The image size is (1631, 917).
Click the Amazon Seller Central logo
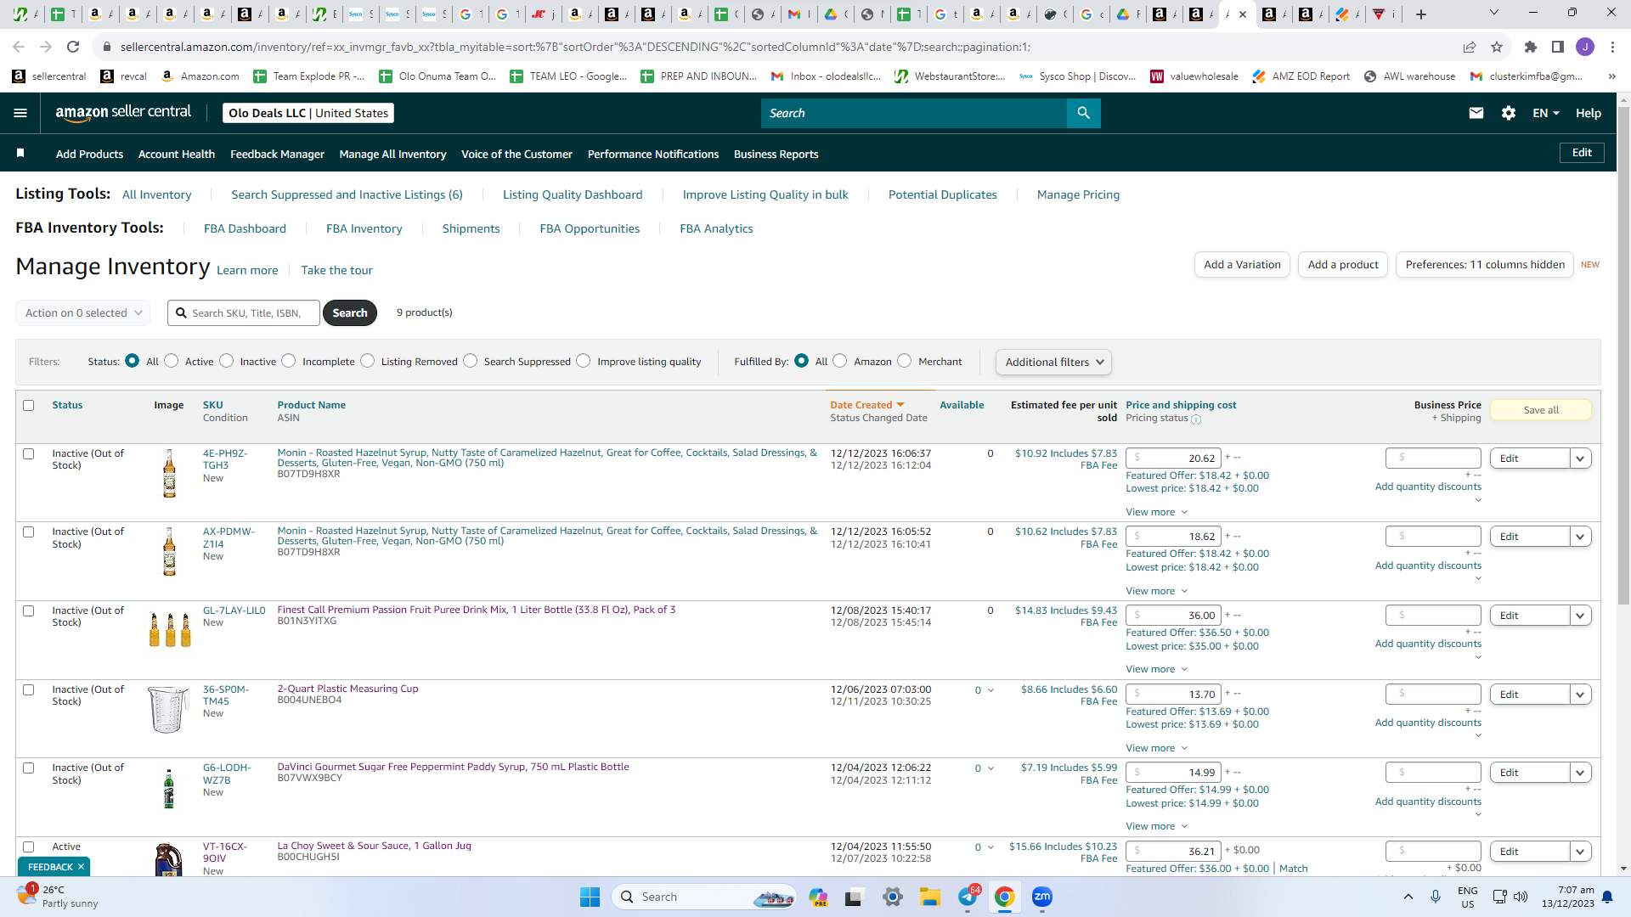[123, 113]
